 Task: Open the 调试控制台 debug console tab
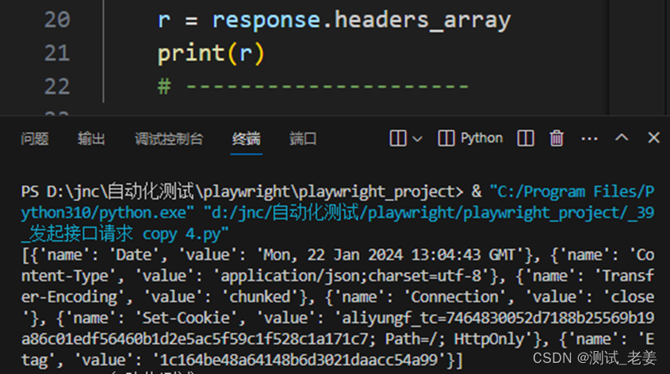click(169, 139)
